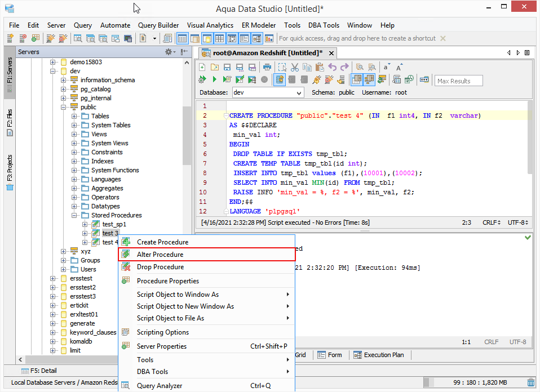
Task: Click the Undo arrow icon
Action: pos(332,67)
